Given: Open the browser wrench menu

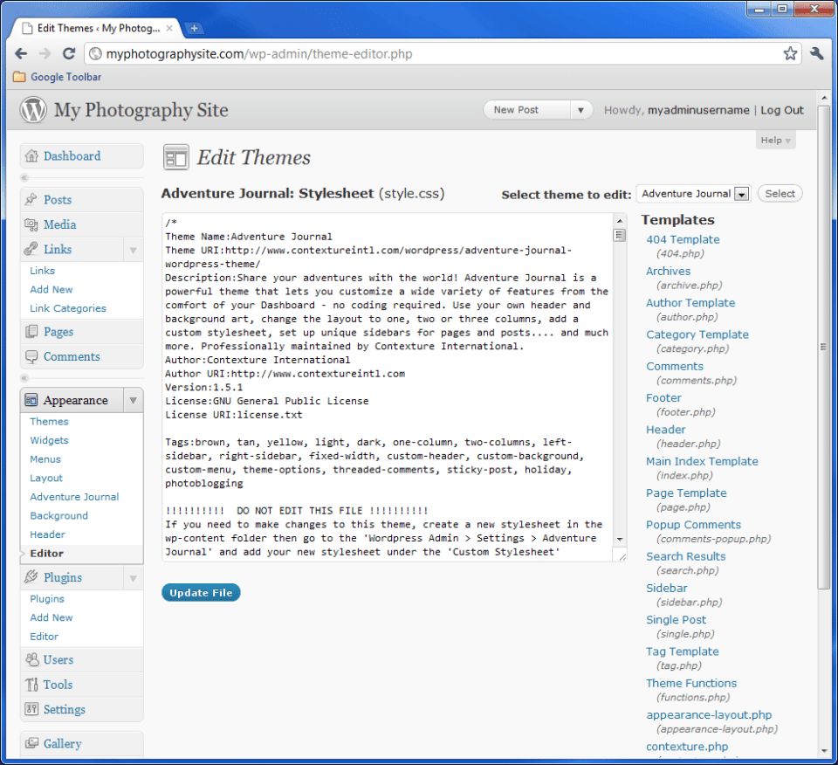Looking at the screenshot, I should tap(817, 53).
